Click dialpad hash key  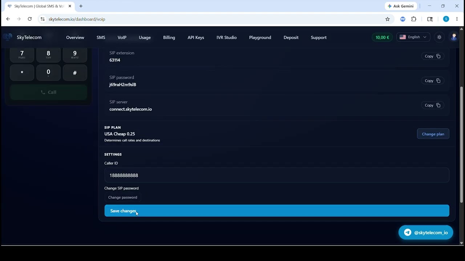[x=75, y=73]
